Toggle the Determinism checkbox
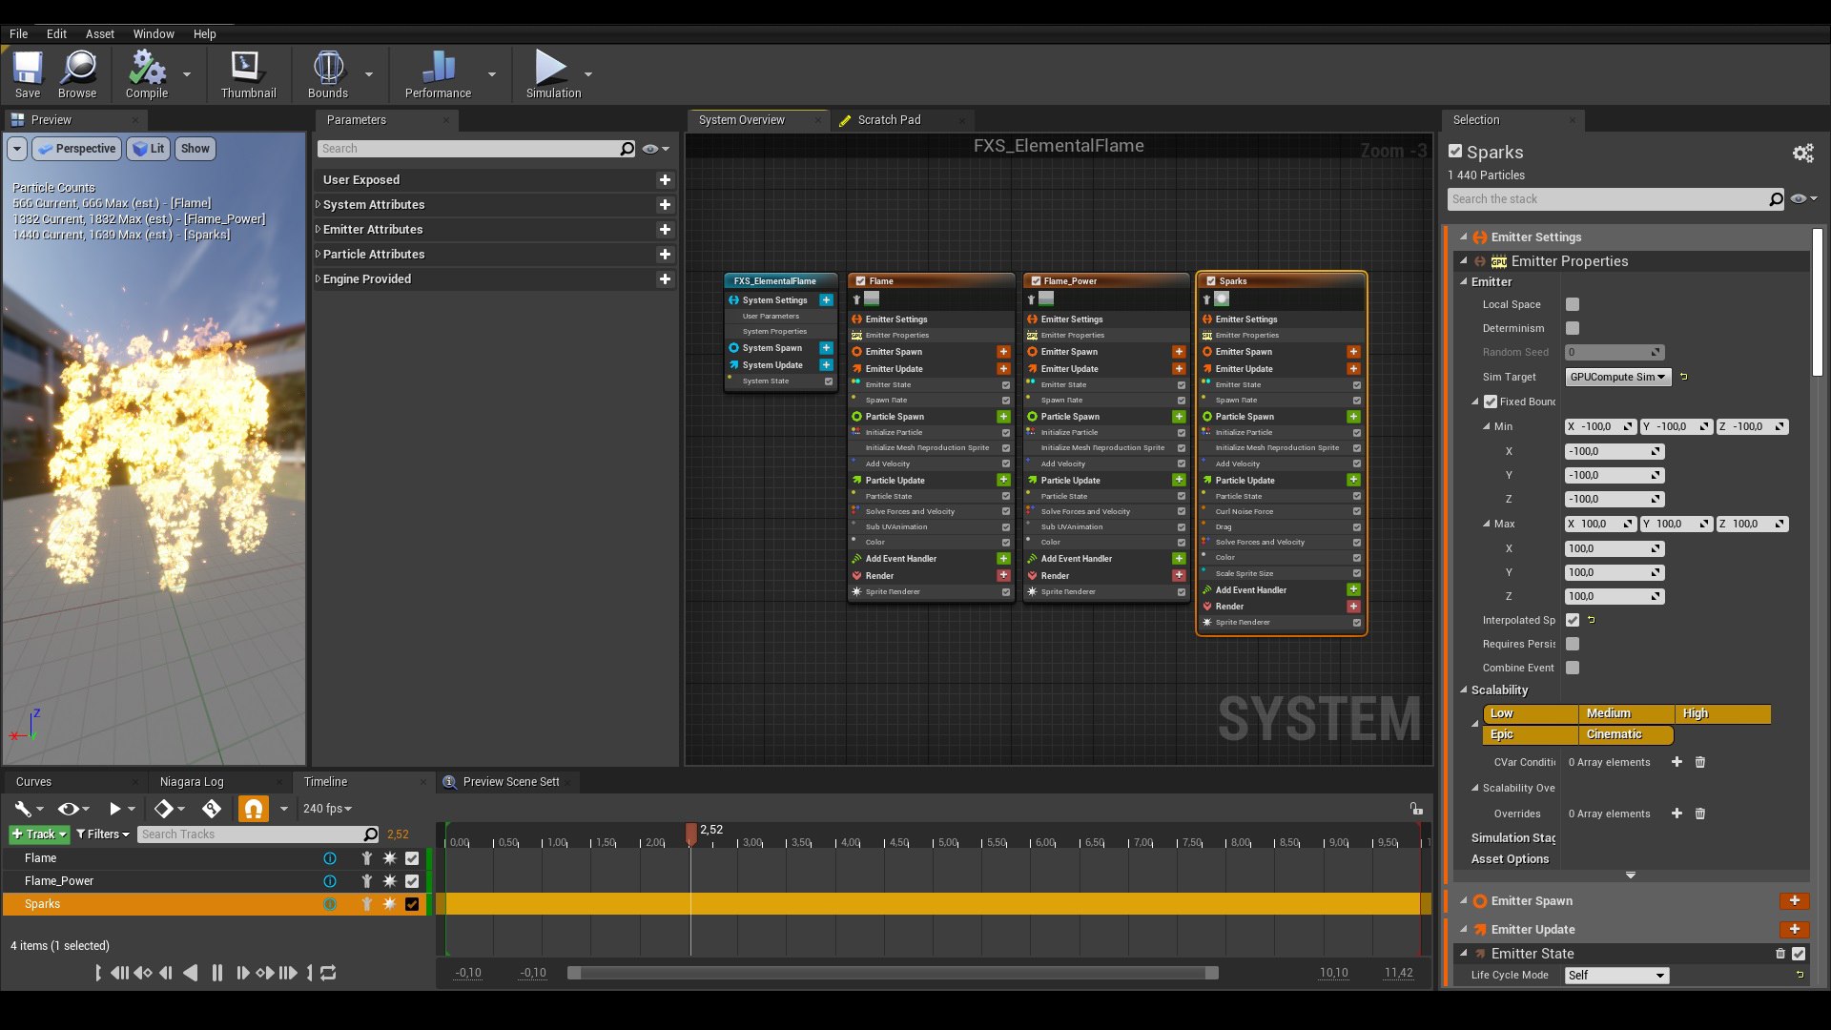This screenshot has height=1030, width=1831. click(1573, 328)
